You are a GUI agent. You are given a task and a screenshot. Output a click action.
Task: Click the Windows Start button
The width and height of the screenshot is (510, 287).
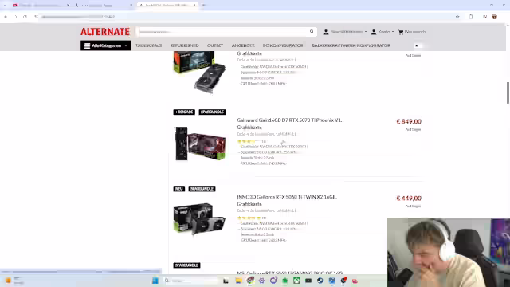click(x=155, y=281)
